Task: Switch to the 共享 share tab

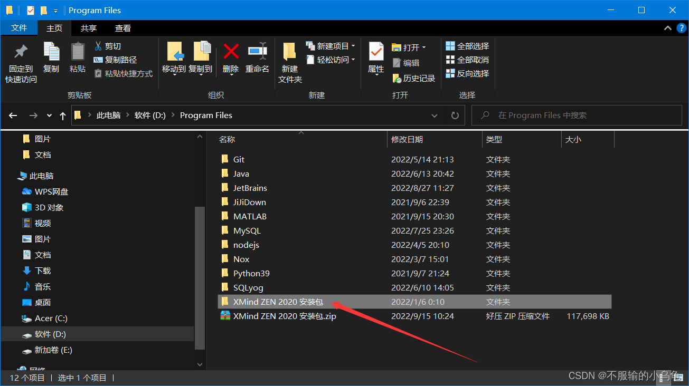Action: (x=89, y=28)
